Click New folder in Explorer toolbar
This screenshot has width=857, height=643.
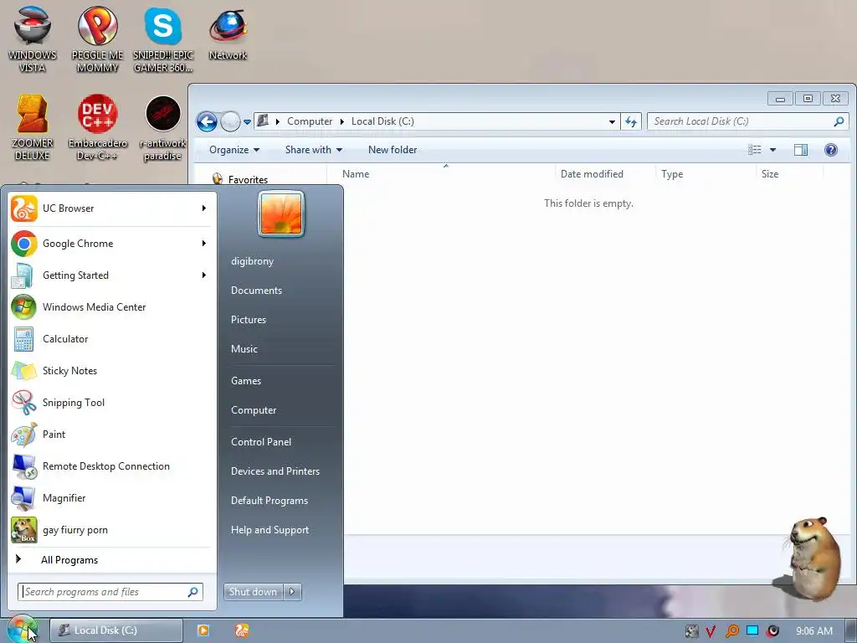pos(393,150)
